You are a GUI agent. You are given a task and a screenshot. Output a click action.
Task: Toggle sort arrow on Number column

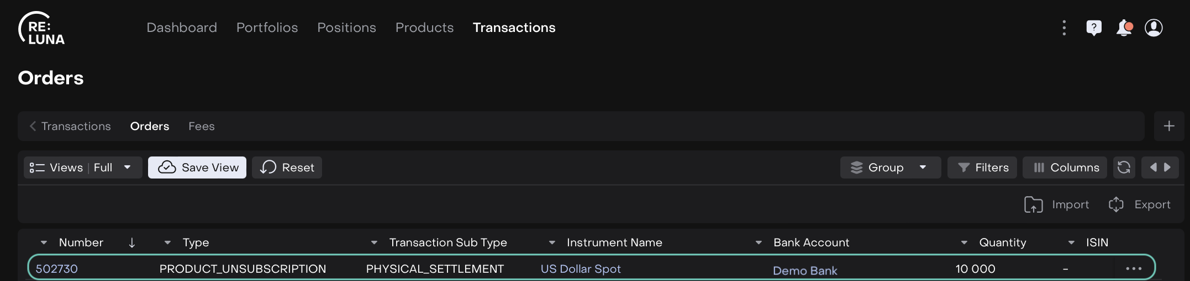coord(131,242)
